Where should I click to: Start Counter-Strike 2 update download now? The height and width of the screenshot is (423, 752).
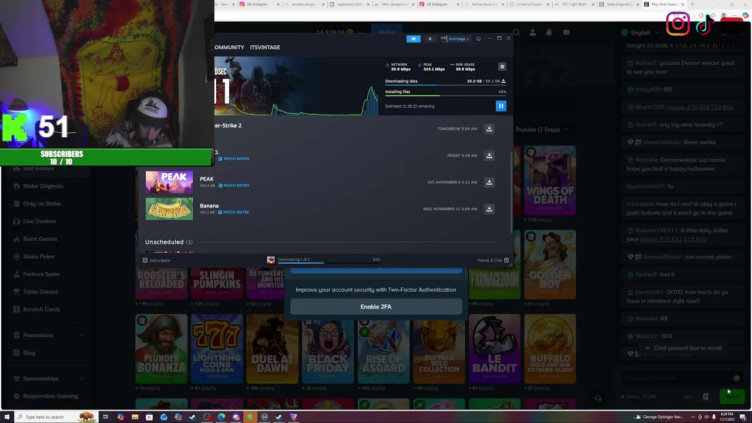tap(489, 129)
